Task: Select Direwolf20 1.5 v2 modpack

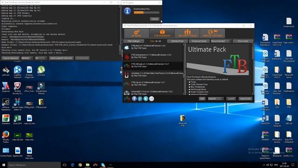Action: coord(153,92)
